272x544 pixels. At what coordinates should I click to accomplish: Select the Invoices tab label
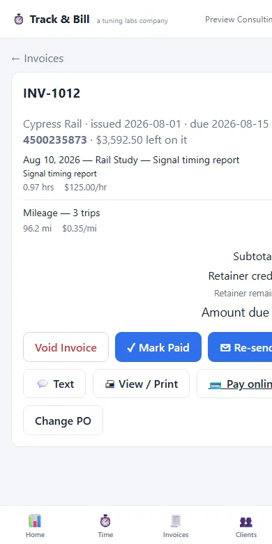pyautogui.click(x=176, y=535)
